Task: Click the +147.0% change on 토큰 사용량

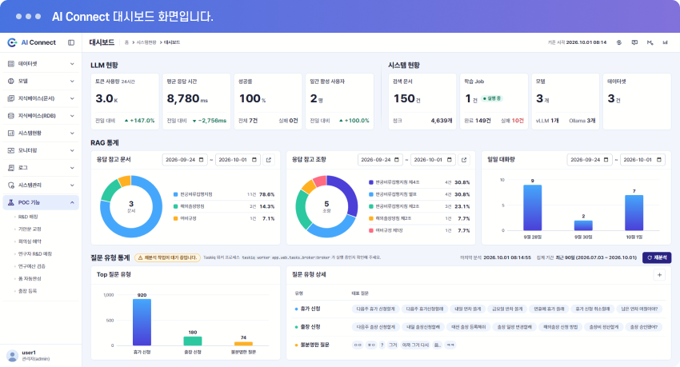Action: tap(139, 121)
